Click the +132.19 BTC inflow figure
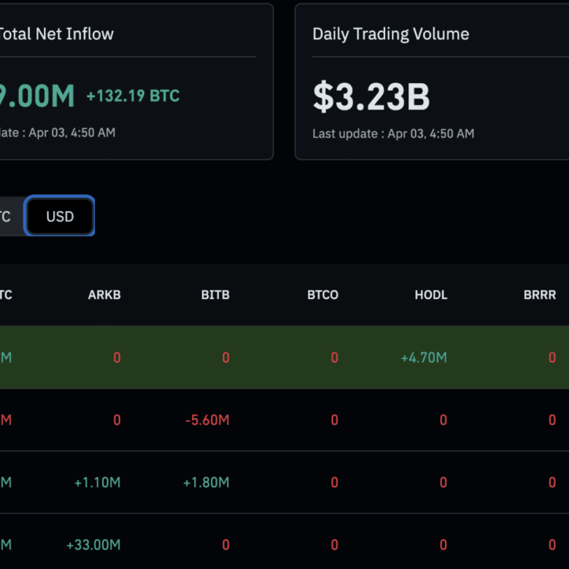 pyautogui.click(x=133, y=96)
